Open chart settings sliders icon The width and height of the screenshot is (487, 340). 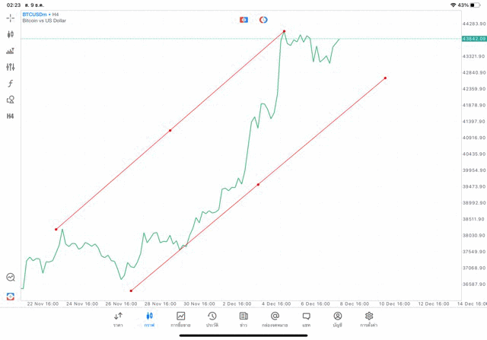pyautogui.click(x=11, y=67)
